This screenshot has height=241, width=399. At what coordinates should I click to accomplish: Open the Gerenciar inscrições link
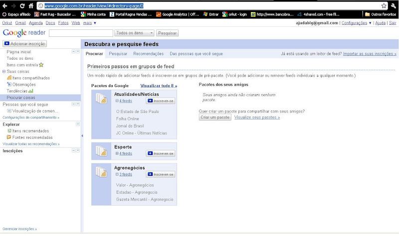(19, 229)
